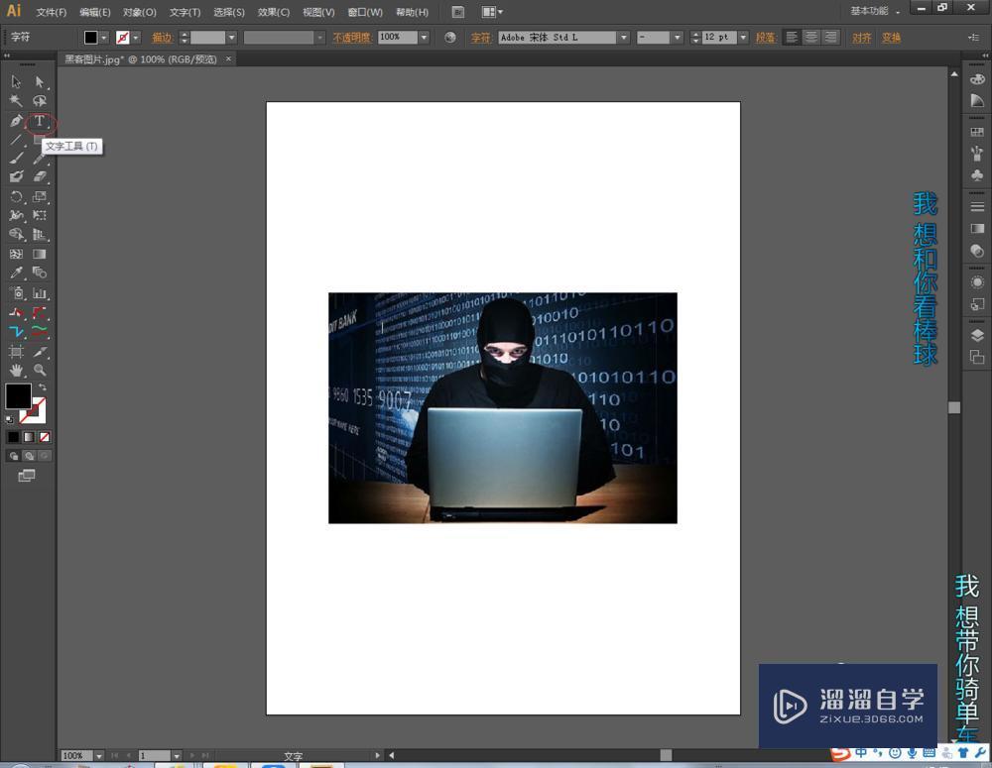Select the Zoom tool magnifier
This screenshot has width=992, height=768.
(40, 371)
